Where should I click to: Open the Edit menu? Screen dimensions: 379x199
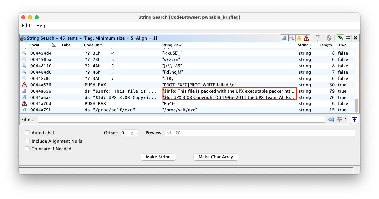pos(26,26)
